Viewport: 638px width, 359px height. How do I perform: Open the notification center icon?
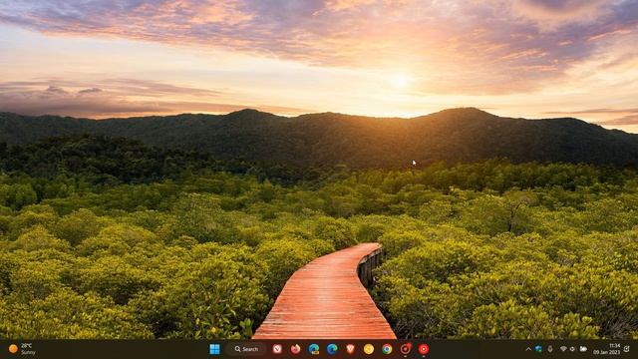pyautogui.click(x=627, y=349)
